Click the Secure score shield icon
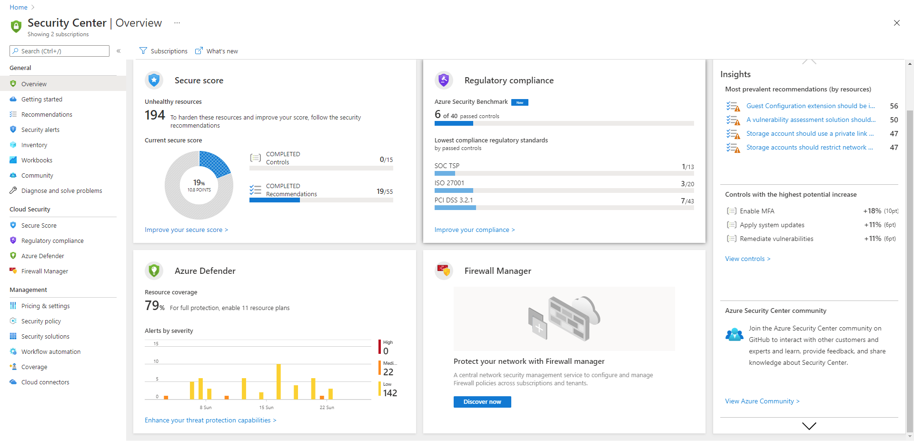Image resolution: width=914 pixels, height=441 pixels. (154, 80)
